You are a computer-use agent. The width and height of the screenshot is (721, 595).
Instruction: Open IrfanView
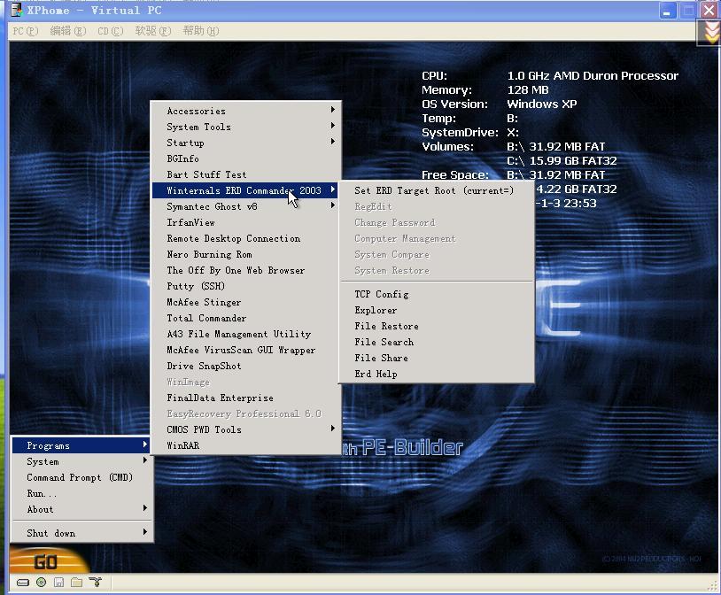[246, 222]
